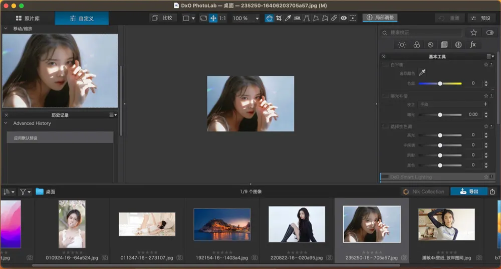This screenshot has height=269, width=501.
Task: Click the share icon beside Export
Action: [492, 191]
